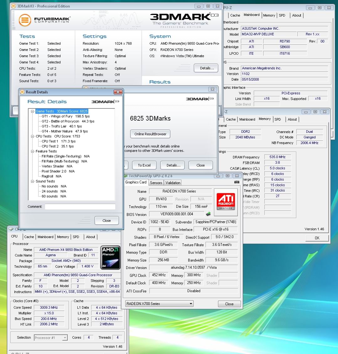Image resolution: width=338 pixels, height=354 pixels.
Task: Click the NB Frequency 2006.4 MHz value
Action: [309, 143]
